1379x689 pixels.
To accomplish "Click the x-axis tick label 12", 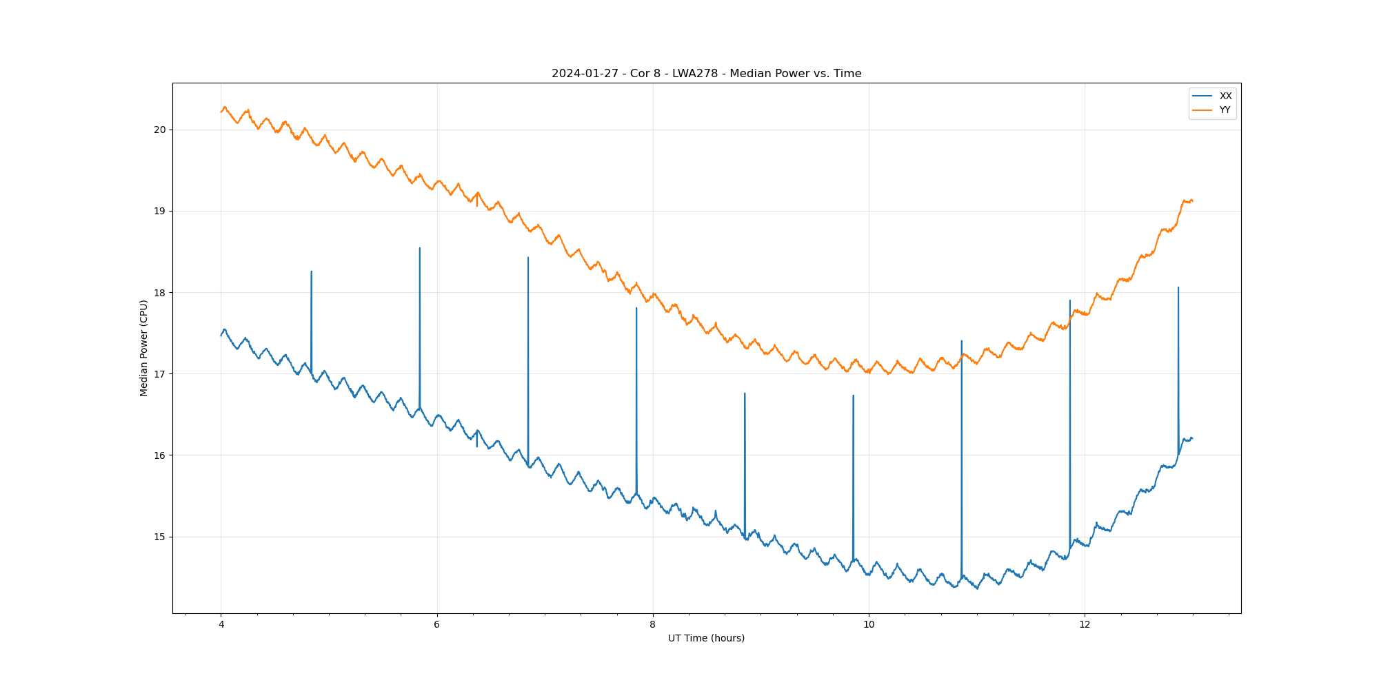I will (1085, 625).
